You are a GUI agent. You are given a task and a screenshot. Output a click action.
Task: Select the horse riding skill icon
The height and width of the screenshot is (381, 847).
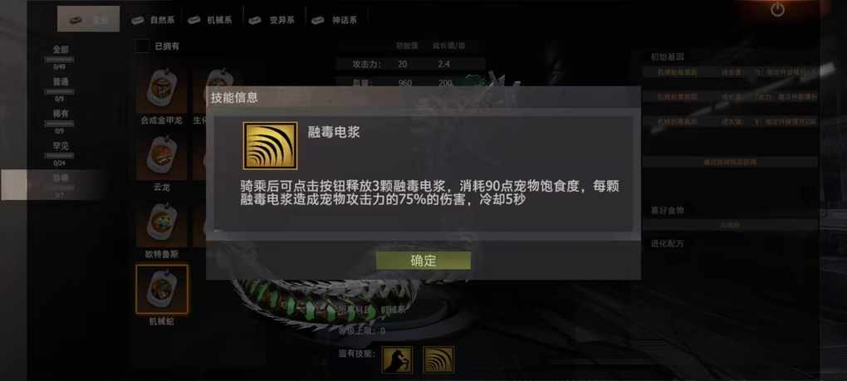pos(397,360)
